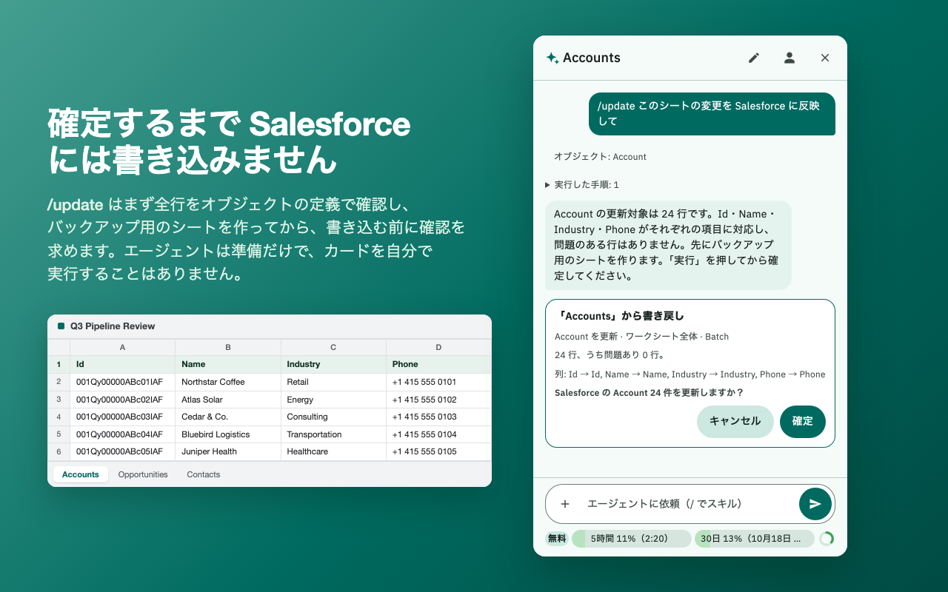Click cell Energy

click(333, 400)
